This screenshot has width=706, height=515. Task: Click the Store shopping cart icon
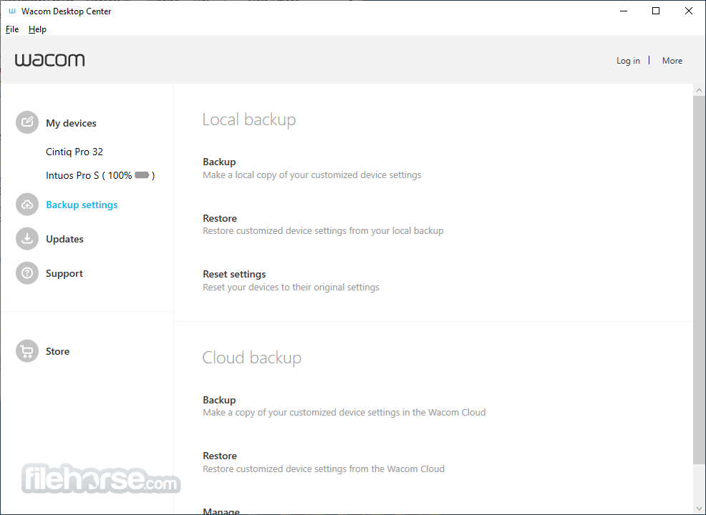[27, 350]
